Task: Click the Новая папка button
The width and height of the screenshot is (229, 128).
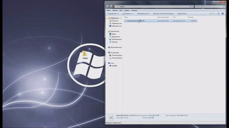Action: tap(182, 14)
